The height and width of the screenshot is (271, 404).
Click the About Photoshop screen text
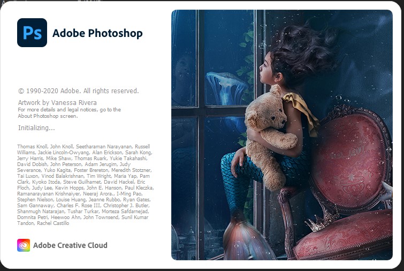click(48, 116)
